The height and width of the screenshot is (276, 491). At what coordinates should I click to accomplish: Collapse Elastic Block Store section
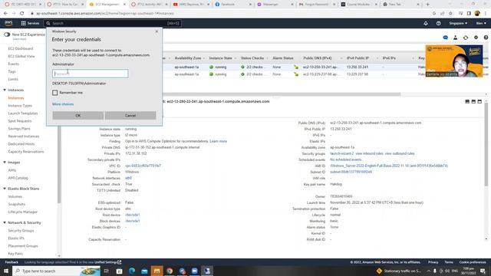(x=5, y=189)
